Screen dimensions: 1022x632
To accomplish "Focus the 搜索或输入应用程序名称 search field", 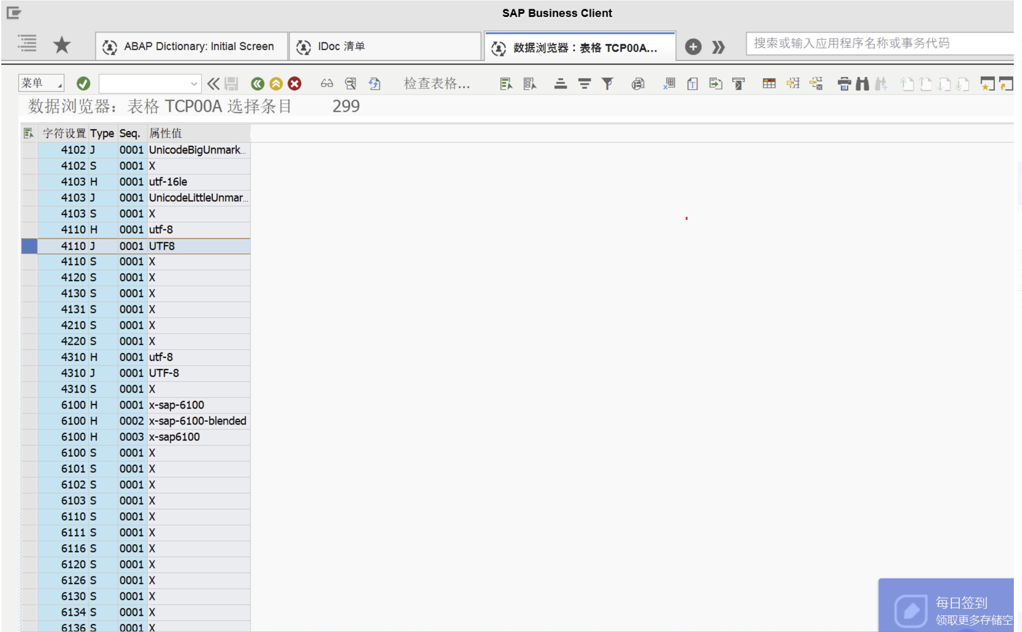I will coord(880,43).
